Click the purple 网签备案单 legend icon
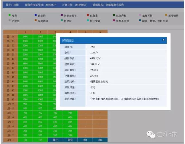 [x=62, y=15]
